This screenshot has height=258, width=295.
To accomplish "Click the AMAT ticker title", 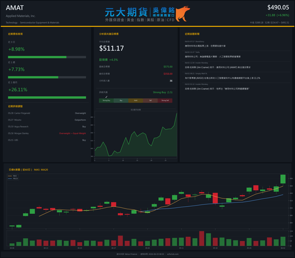I will [15, 8].
